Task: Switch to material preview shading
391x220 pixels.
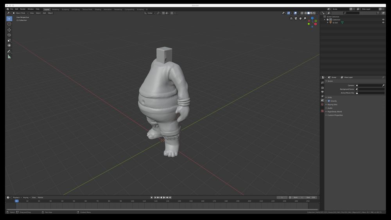Action: (x=311, y=13)
